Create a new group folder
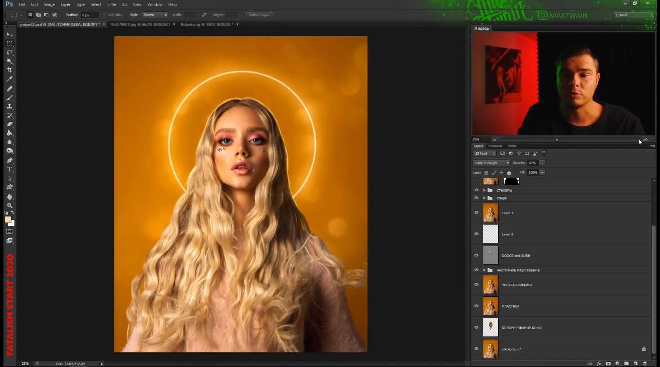Viewport: 660px width, 367px height. click(x=626, y=363)
